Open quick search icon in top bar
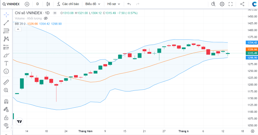The width and height of the screenshot is (258, 135). (x=213, y=4)
